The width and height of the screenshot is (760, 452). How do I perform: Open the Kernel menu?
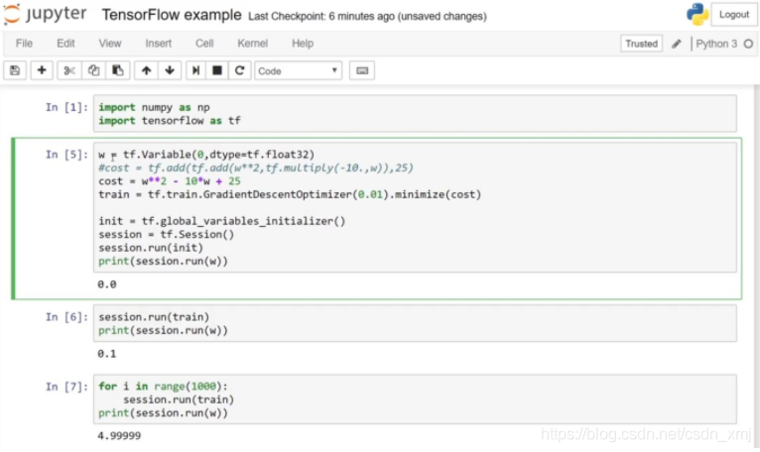click(x=253, y=44)
